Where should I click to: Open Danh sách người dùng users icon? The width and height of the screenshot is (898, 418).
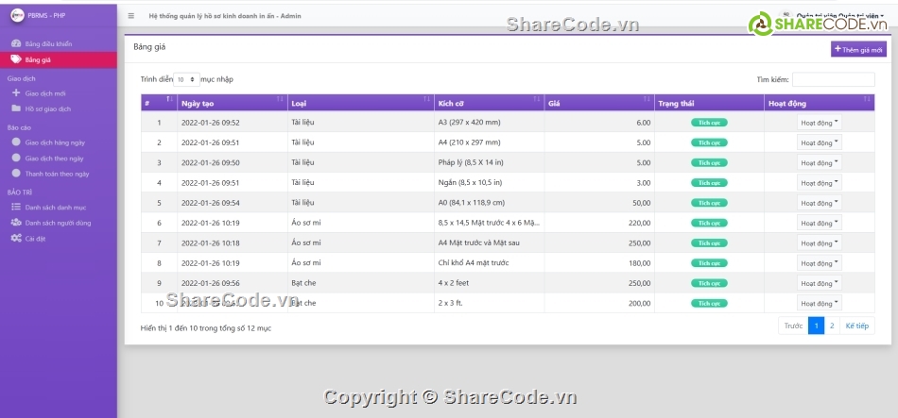coord(15,223)
